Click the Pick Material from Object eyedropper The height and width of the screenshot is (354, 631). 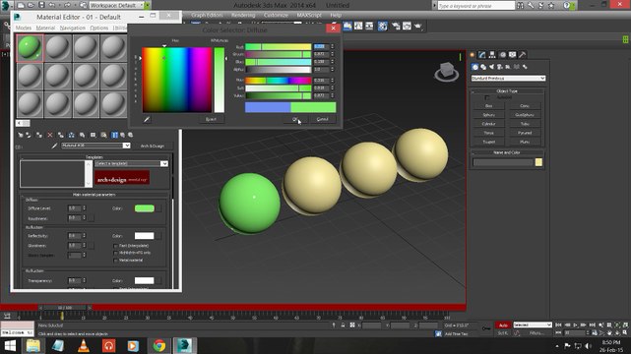(x=54, y=146)
